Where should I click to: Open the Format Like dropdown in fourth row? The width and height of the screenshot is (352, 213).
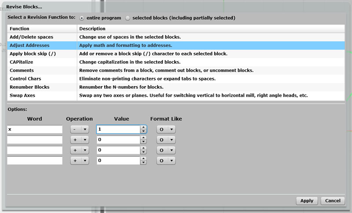tap(166, 161)
